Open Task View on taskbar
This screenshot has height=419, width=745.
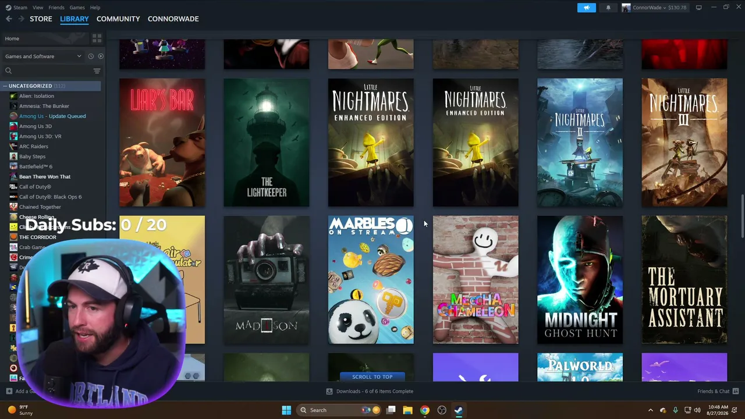pos(391,410)
